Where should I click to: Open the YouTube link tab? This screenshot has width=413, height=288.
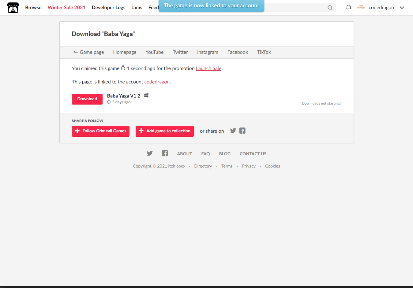[x=155, y=52]
